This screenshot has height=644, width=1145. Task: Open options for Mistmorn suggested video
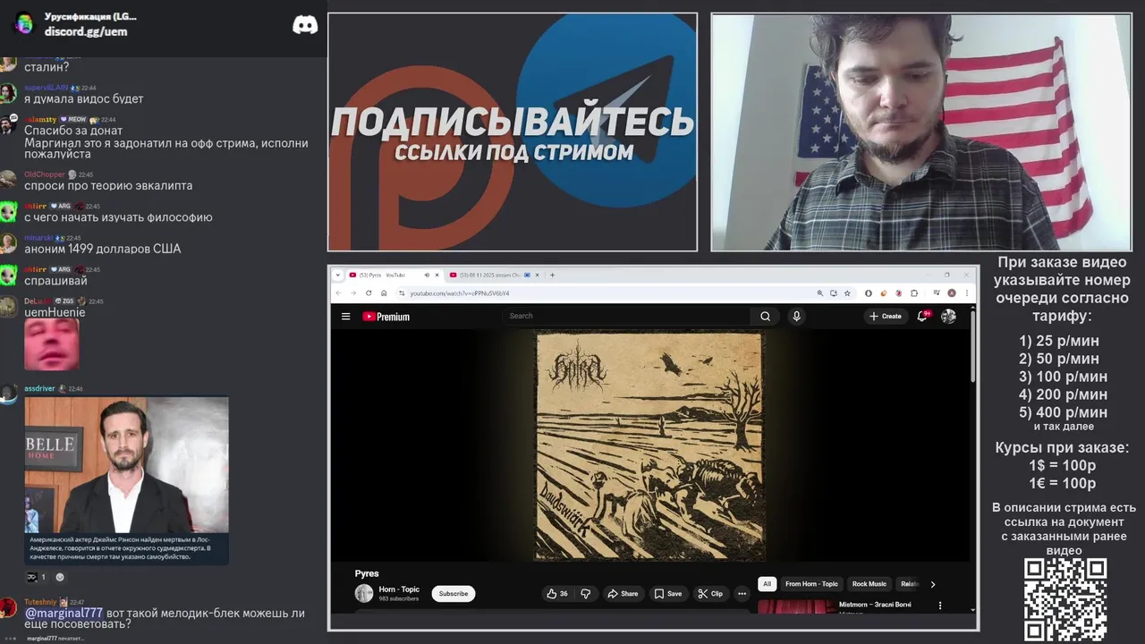(x=939, y=606)
